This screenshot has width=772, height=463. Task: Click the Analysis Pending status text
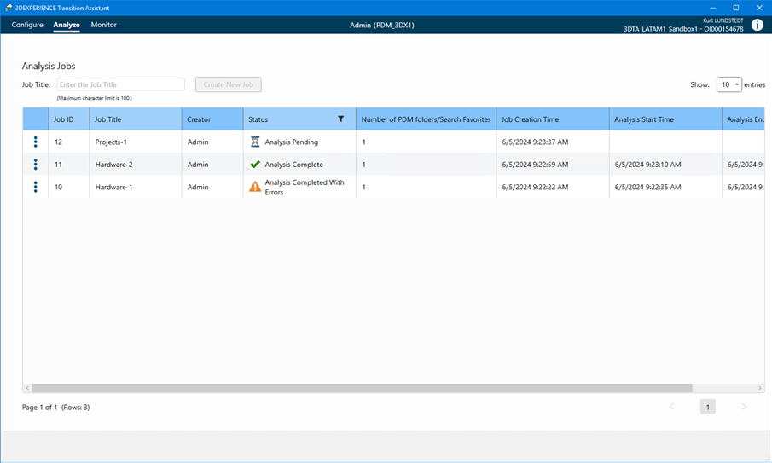click(292, 142)
